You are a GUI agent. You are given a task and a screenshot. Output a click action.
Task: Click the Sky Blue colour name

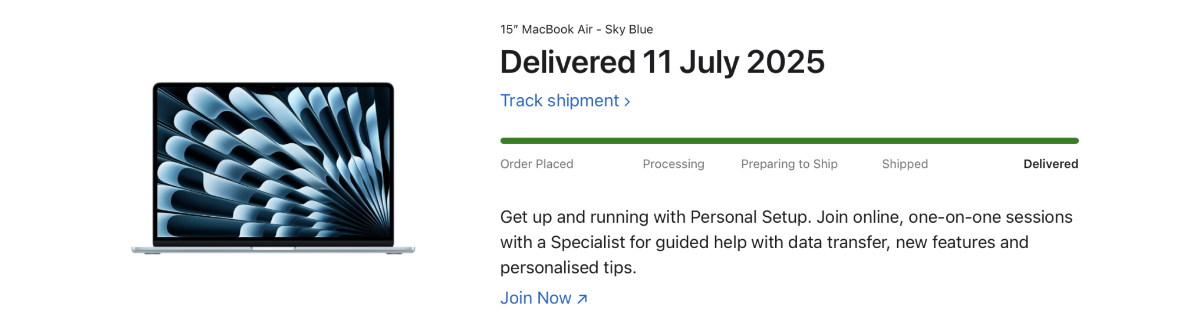[x=628, y=29]
